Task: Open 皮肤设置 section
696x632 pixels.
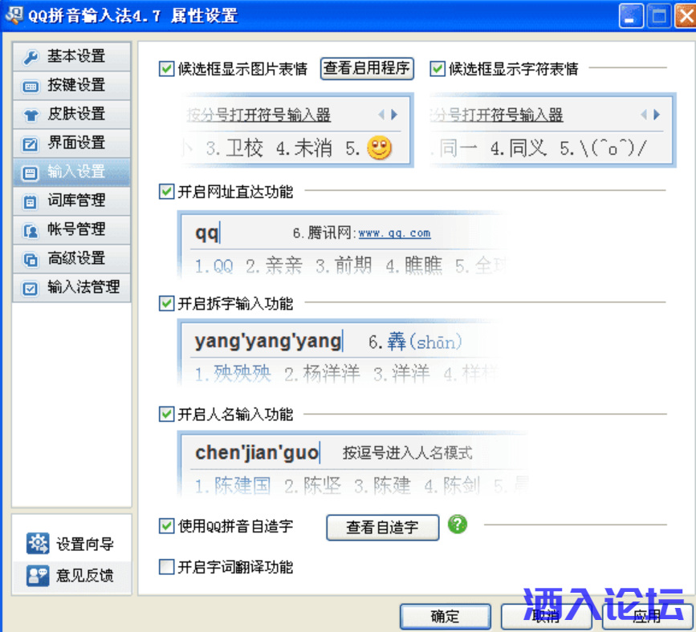Action: 71,115
